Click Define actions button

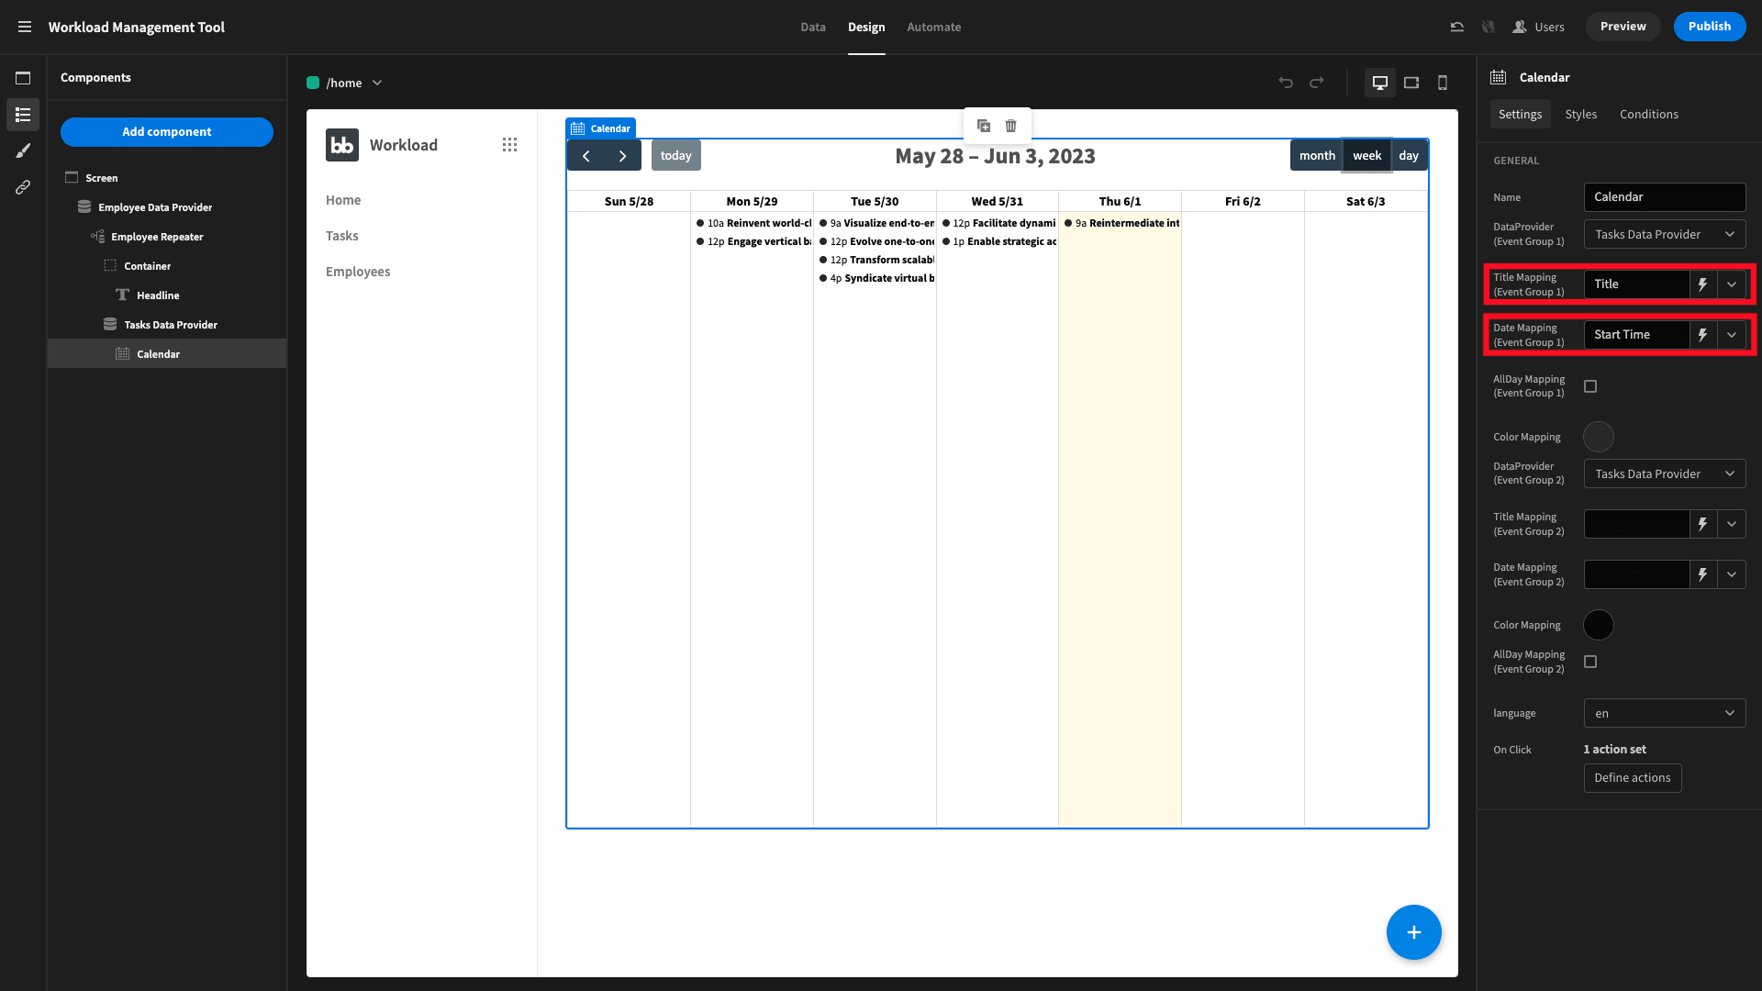pyautogui.click(x=1633, y=778)
